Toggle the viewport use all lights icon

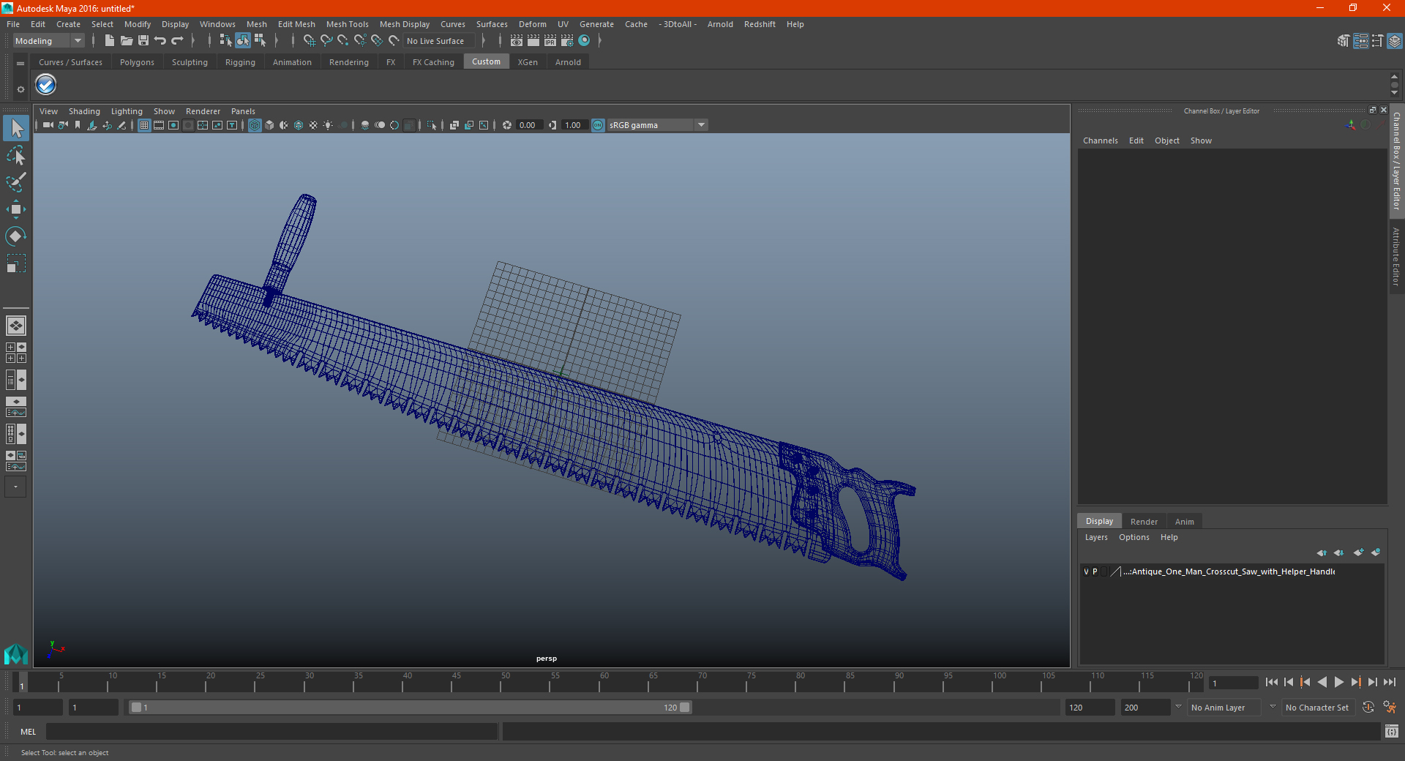pyautogui.click(x=328, y=125)
